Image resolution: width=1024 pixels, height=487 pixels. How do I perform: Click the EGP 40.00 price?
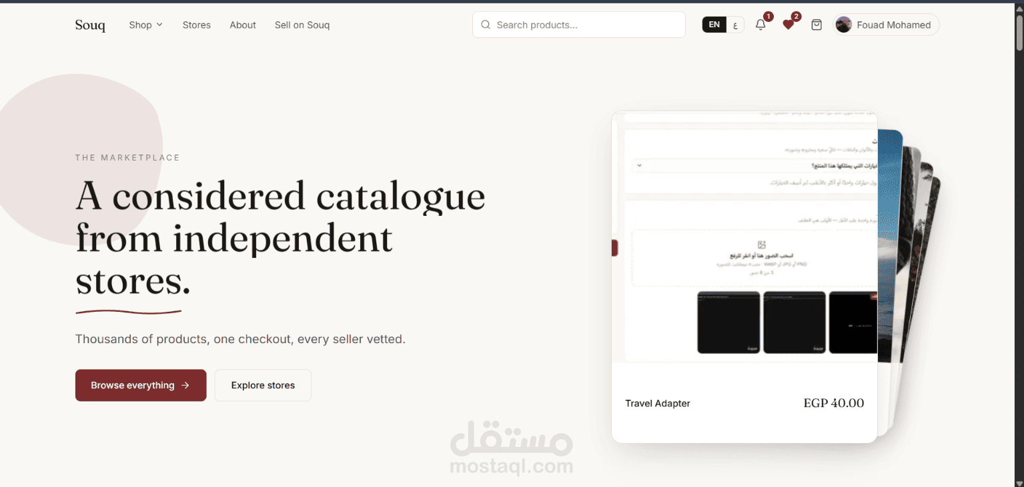[x=834, y=403]
